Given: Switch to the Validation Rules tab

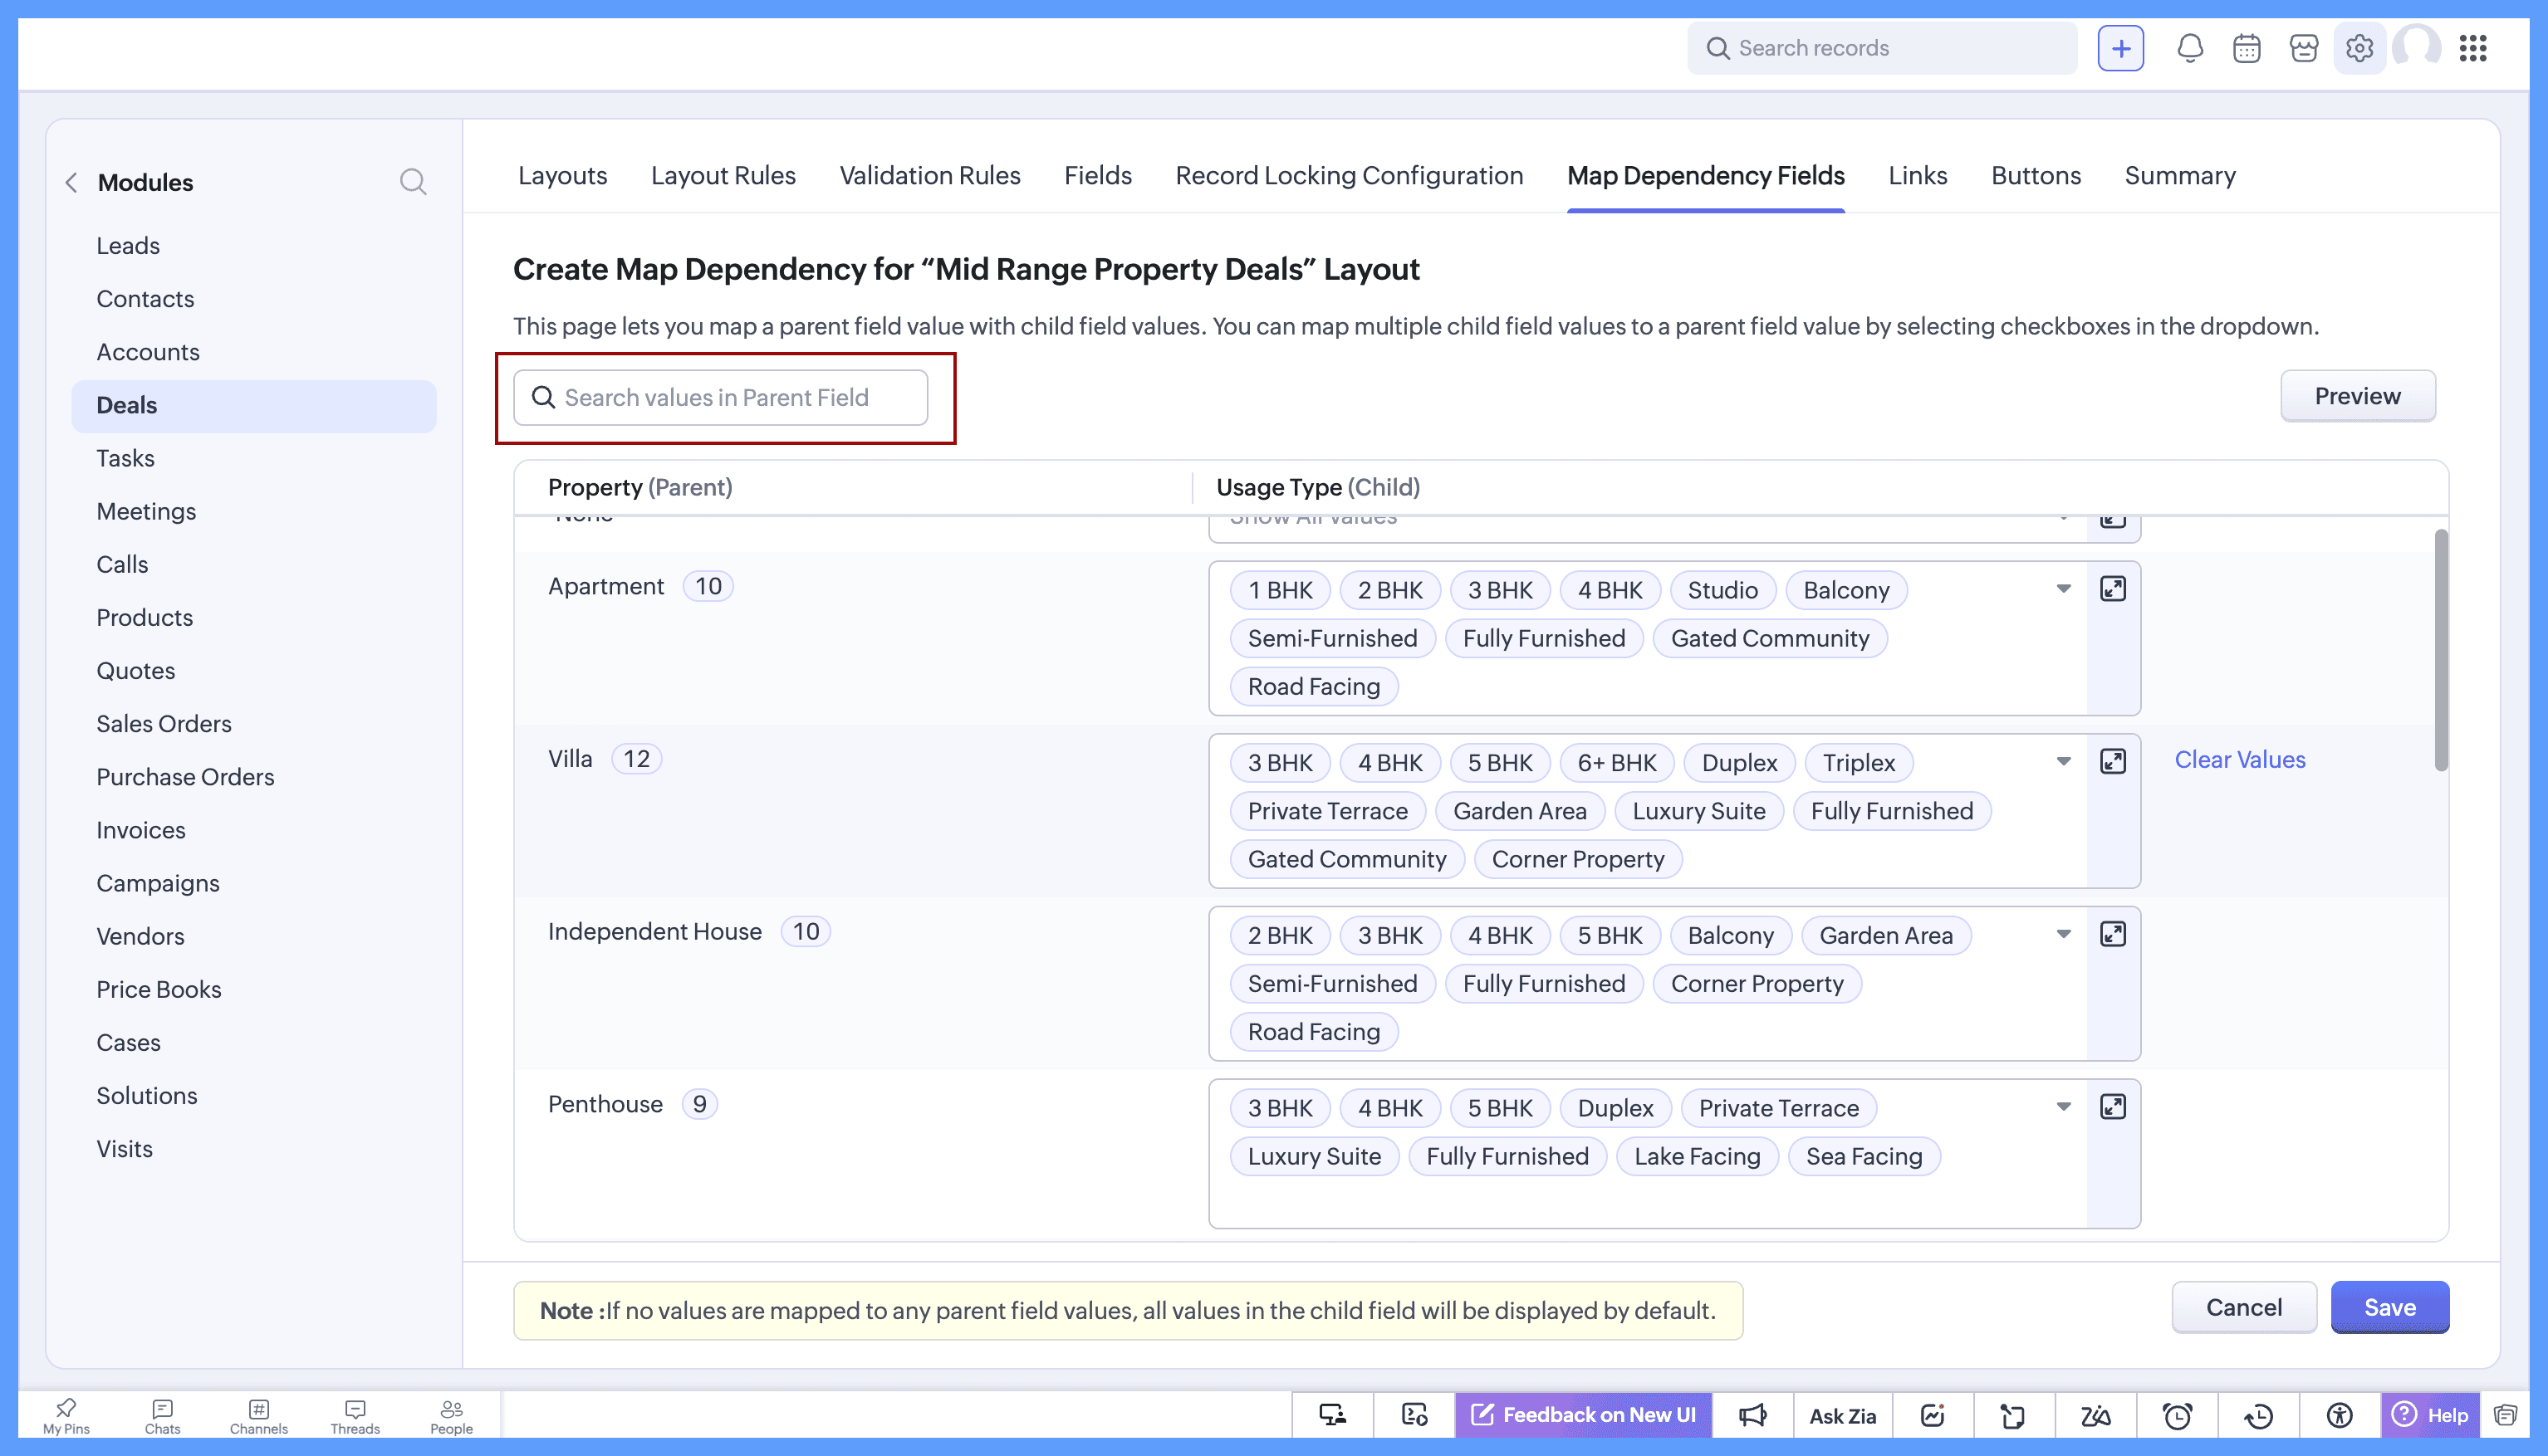Looking at the screenshot, I should click(x=929, y=176).
